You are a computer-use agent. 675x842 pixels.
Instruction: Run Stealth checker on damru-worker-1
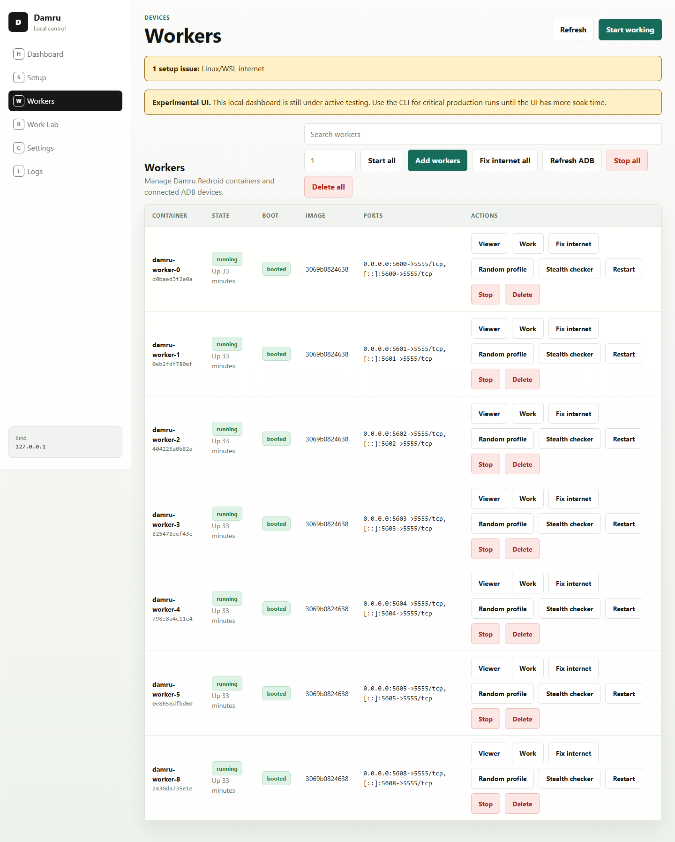(x=570, y=354)
